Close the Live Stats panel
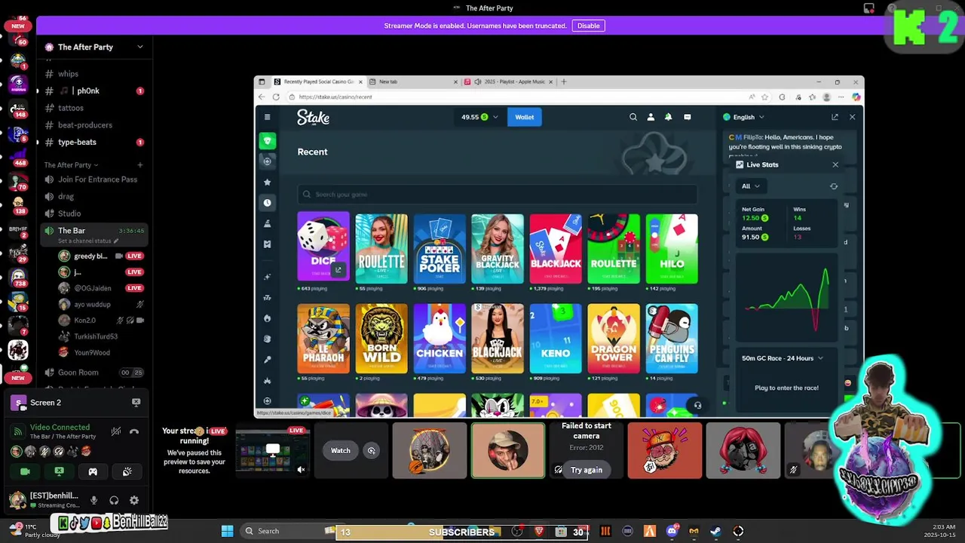 (835, 164)
